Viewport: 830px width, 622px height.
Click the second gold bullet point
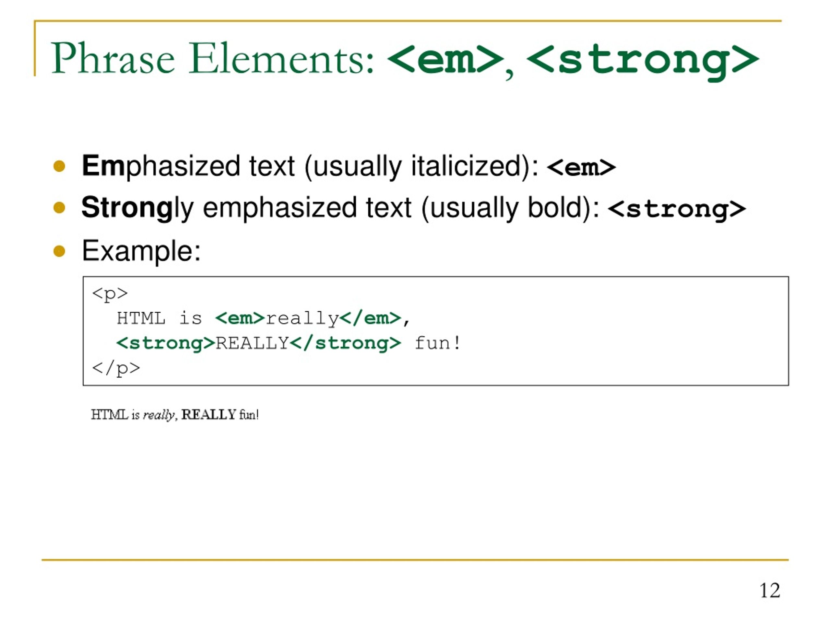point(59,208)
